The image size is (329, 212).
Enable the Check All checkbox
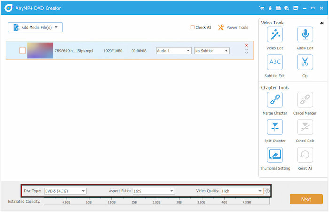[193, 27]
